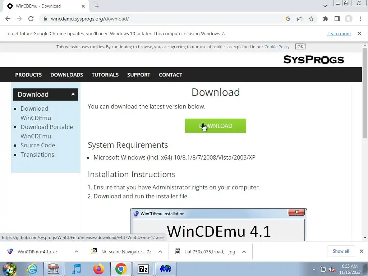Open a new tab with the plus button
368x276 pixels.
[x=97, y=6]
